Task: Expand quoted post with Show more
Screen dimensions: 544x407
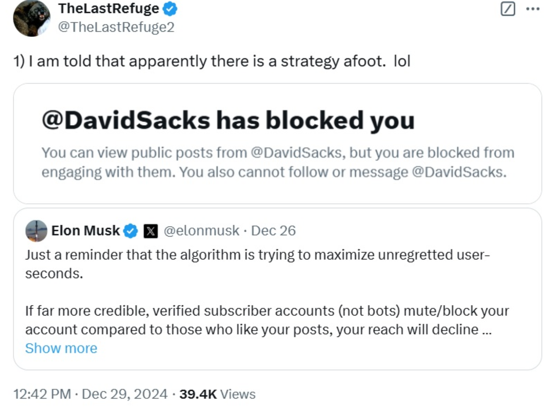Action: pos(61,348)
